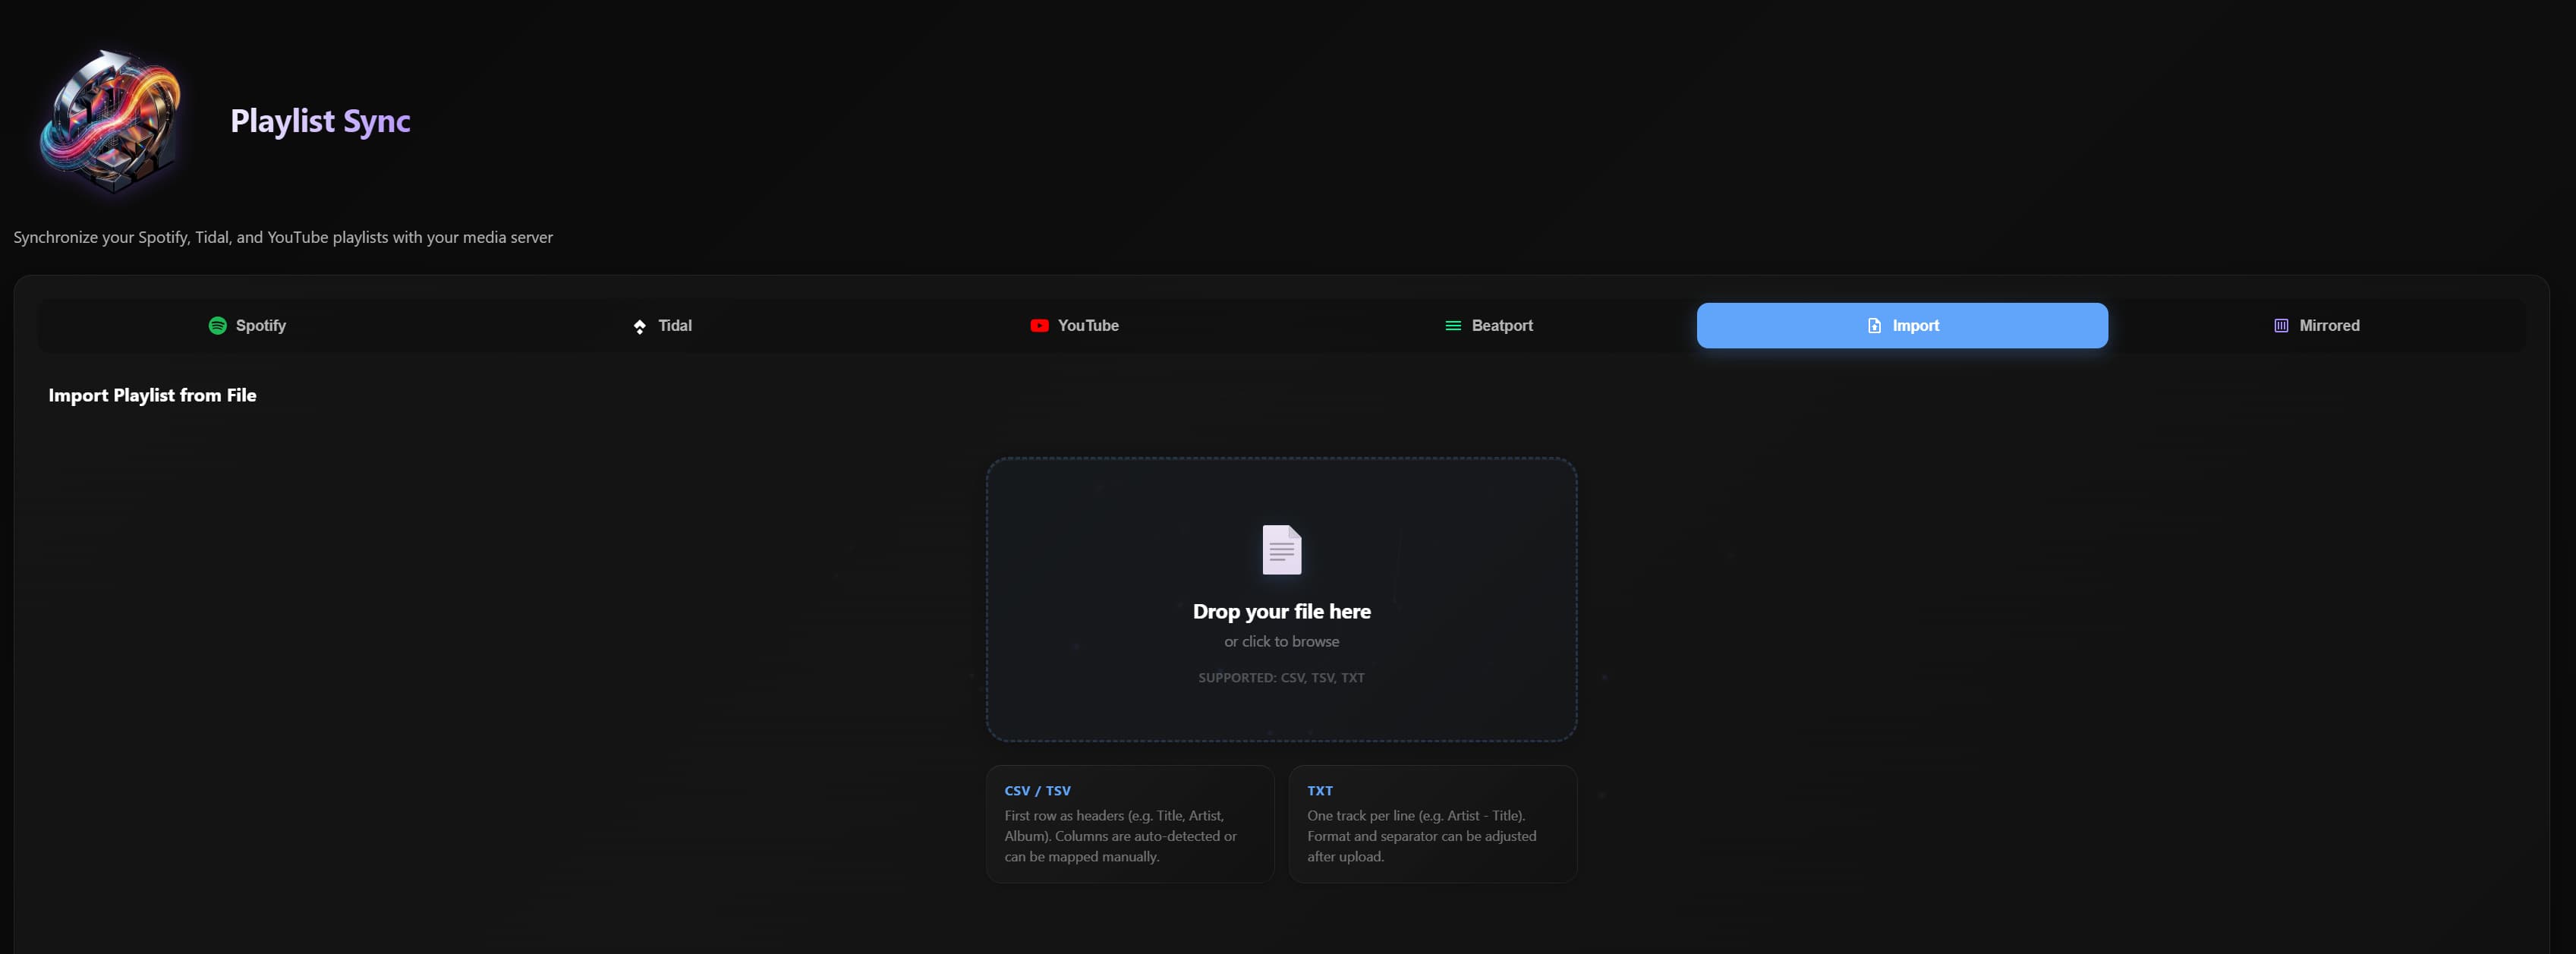
Task: Open the Mirrored playlists tab
Action: point(2329,326)
